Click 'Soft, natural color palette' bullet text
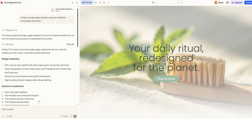Screen dimensions: 252x119 (37, 65)
